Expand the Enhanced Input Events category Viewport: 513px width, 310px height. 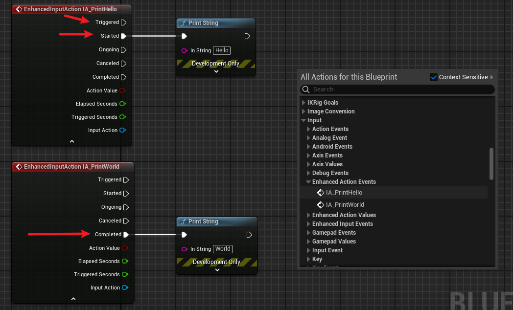(308, 224)
